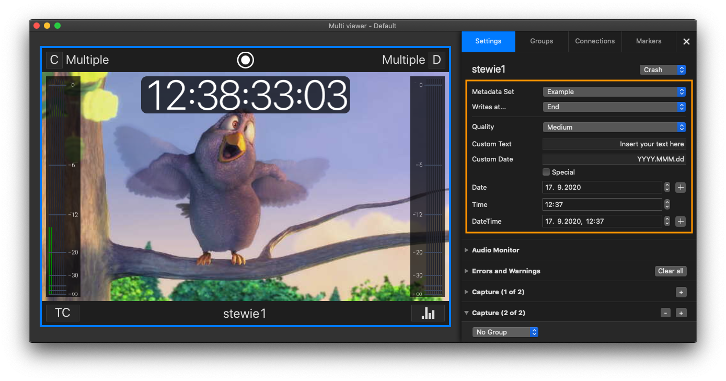Screen dimensions: 726x381
Task: Add an entry with the DateTime plus button
Action: 681,221
